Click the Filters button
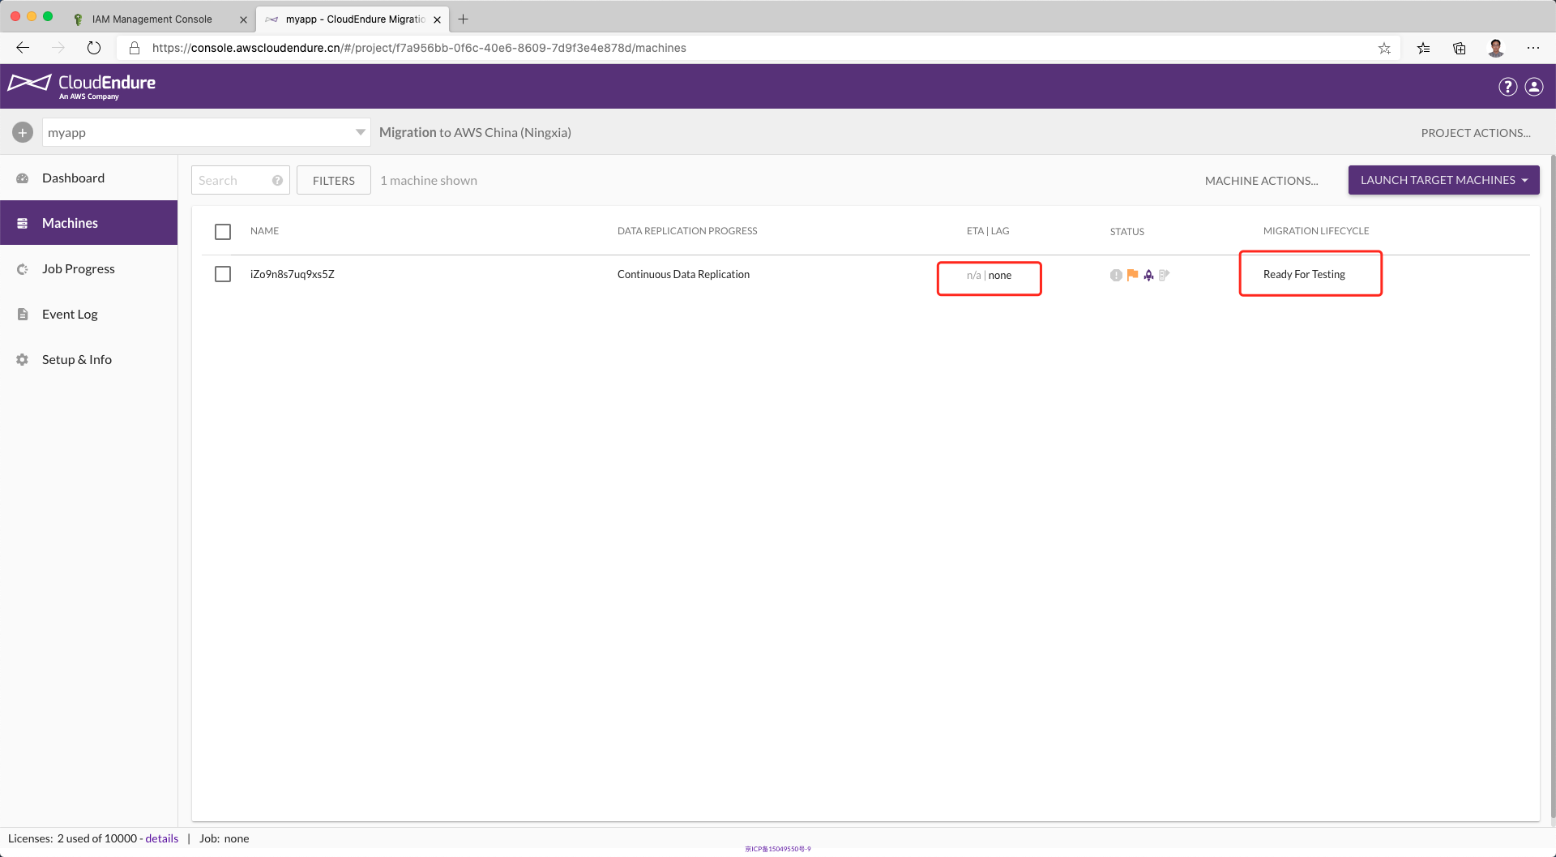 tap(333, 181)
